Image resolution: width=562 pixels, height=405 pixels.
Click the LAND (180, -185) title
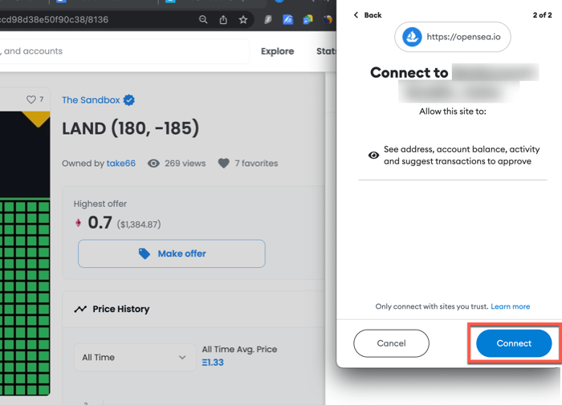[x=130, y=128]
